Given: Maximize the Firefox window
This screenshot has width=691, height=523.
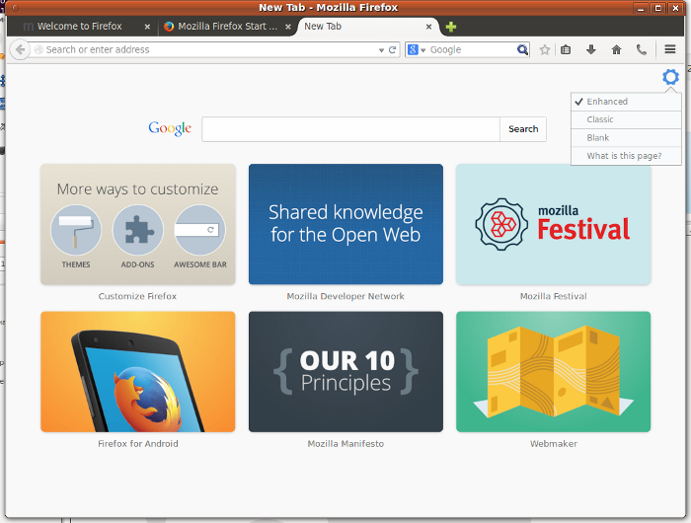Looking at the screenshot, I should pos(658,8).
